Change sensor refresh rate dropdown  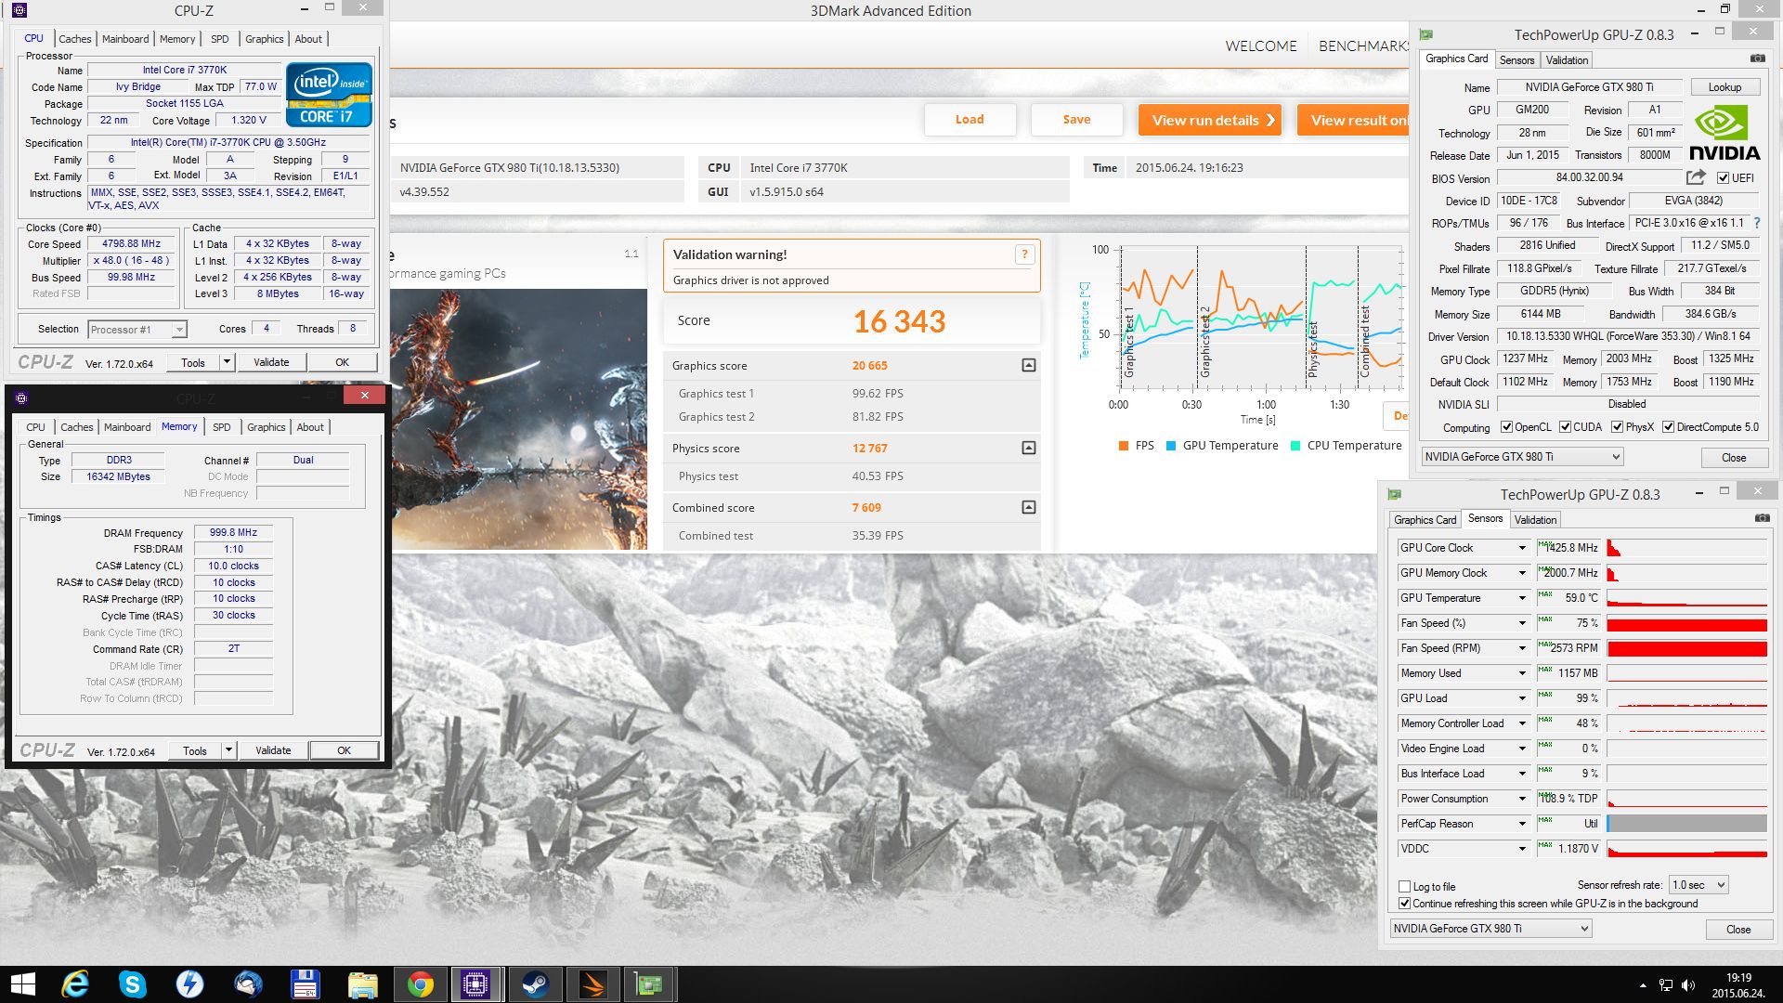click(x=1698, y=885)
